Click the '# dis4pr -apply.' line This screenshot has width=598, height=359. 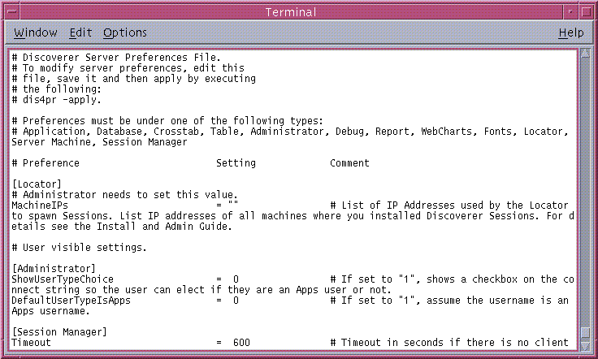(x=56, y=100)
